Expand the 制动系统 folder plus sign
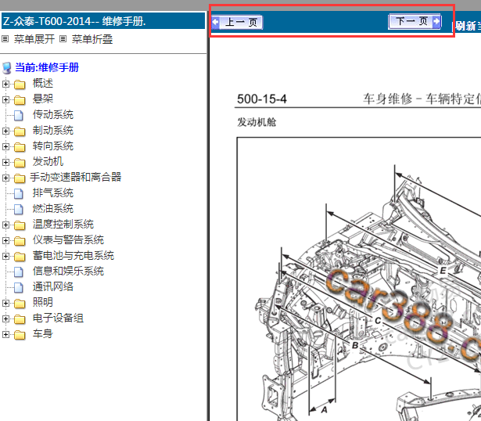 point(5,131)
